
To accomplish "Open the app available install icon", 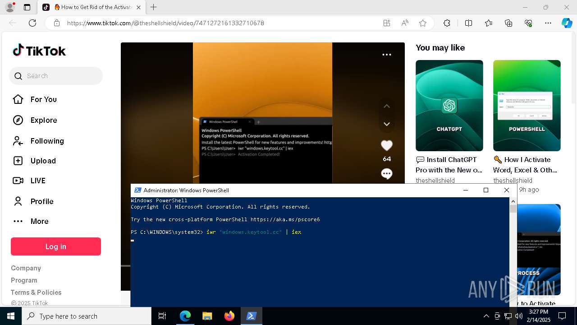I will (387, 23).
